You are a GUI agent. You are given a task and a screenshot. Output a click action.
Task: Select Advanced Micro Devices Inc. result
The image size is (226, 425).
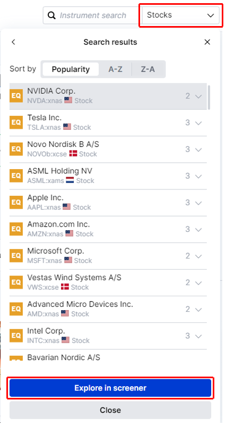click(x=108, y=309)
